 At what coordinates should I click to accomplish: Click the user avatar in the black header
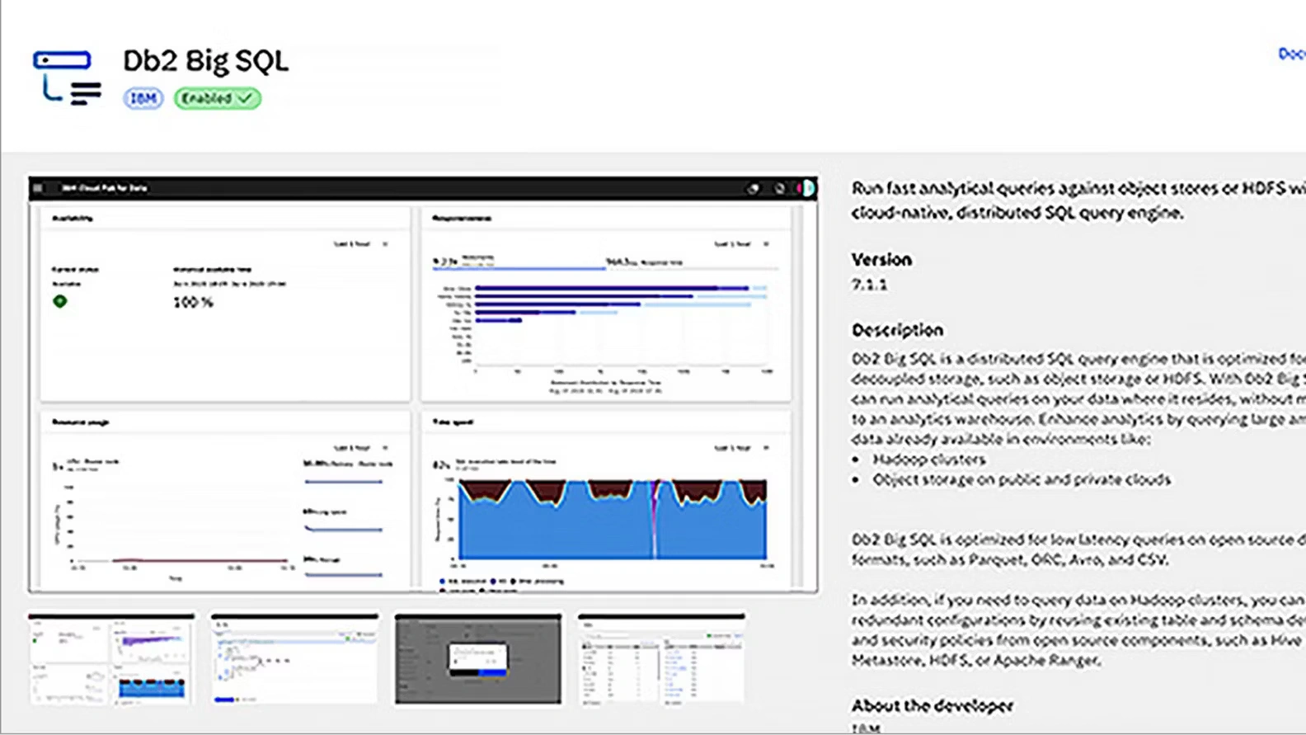[x=807, y=189]
